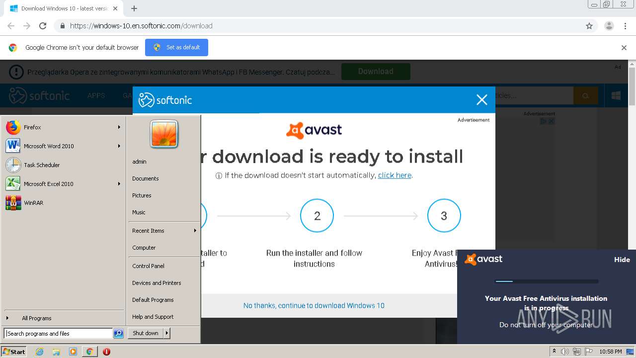Click the Windows Start button
This screenshot has width=636, height=358.
(x=14, y=352)
